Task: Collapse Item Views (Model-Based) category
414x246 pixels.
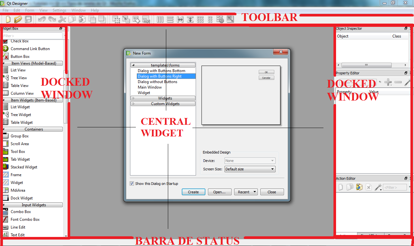Action: 32,63
